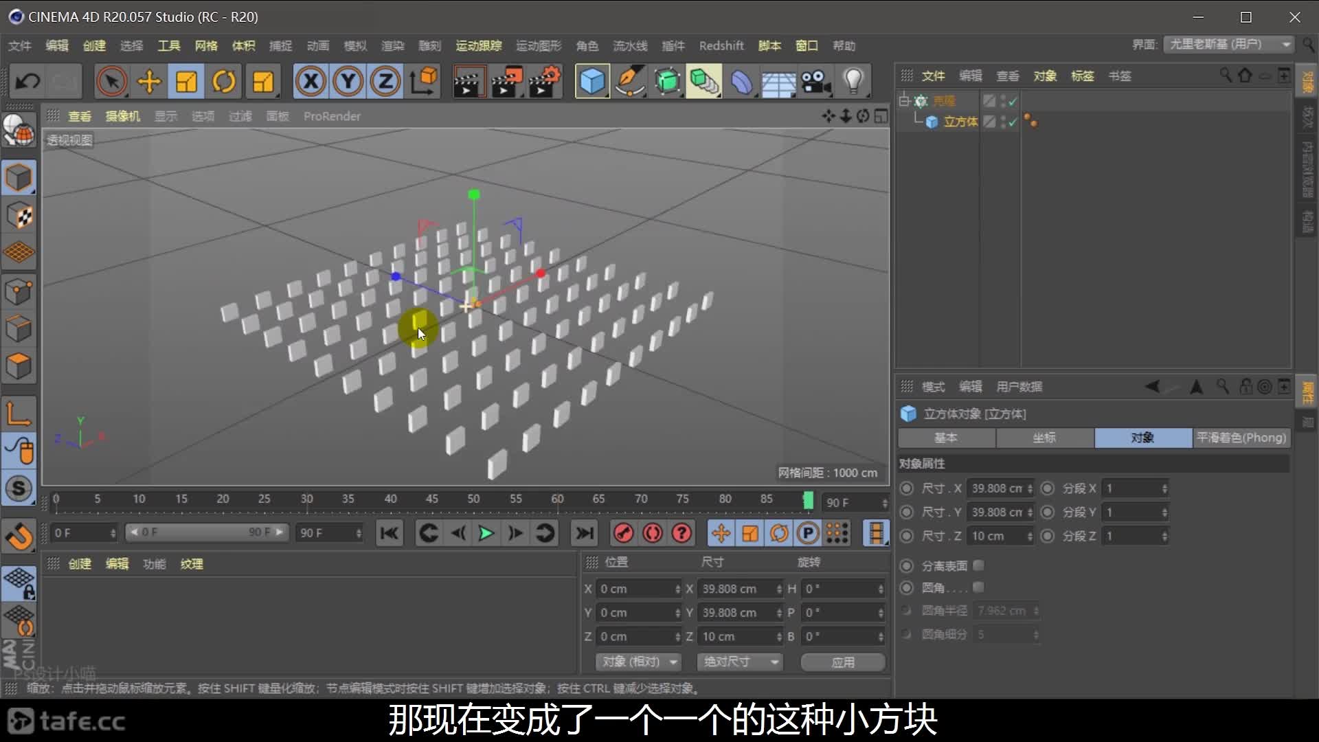Render the active view

(x=469, y=81)
